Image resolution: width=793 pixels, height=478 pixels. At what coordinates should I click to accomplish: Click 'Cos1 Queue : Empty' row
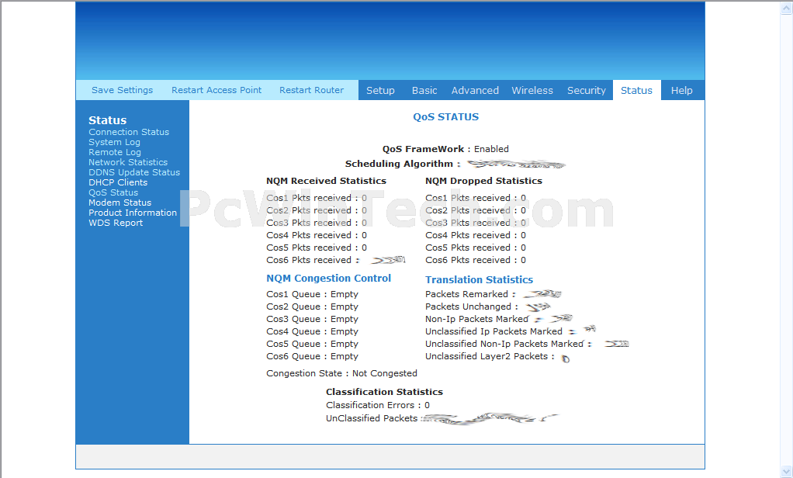312,294
